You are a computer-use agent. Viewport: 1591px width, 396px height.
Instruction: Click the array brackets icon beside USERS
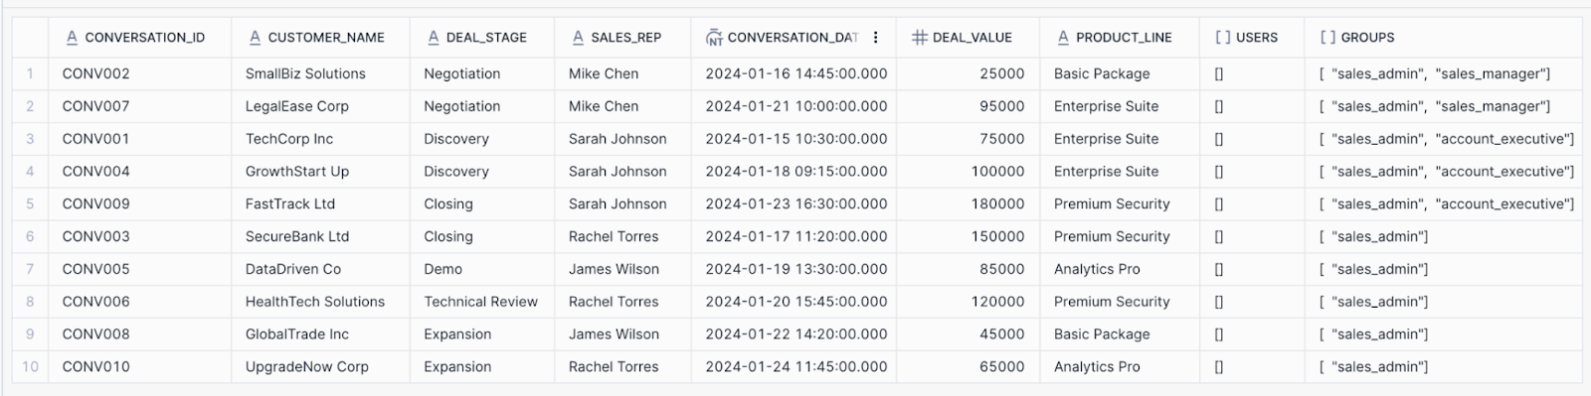pyautogui.click(x=1222, y=38)
